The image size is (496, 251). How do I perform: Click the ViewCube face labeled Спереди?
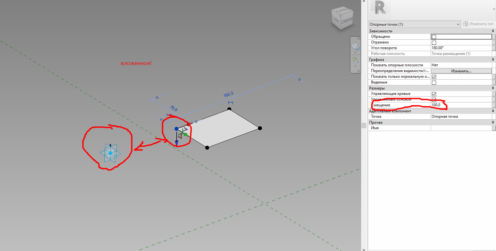pos(347,21)
